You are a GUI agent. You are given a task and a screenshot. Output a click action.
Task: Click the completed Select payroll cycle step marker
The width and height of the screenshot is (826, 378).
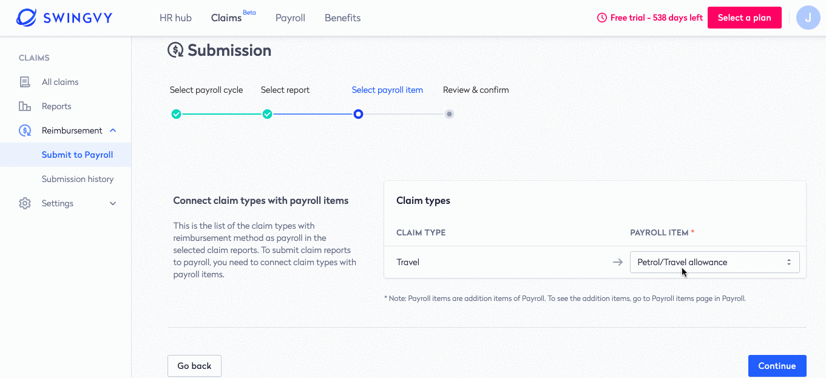176,114
